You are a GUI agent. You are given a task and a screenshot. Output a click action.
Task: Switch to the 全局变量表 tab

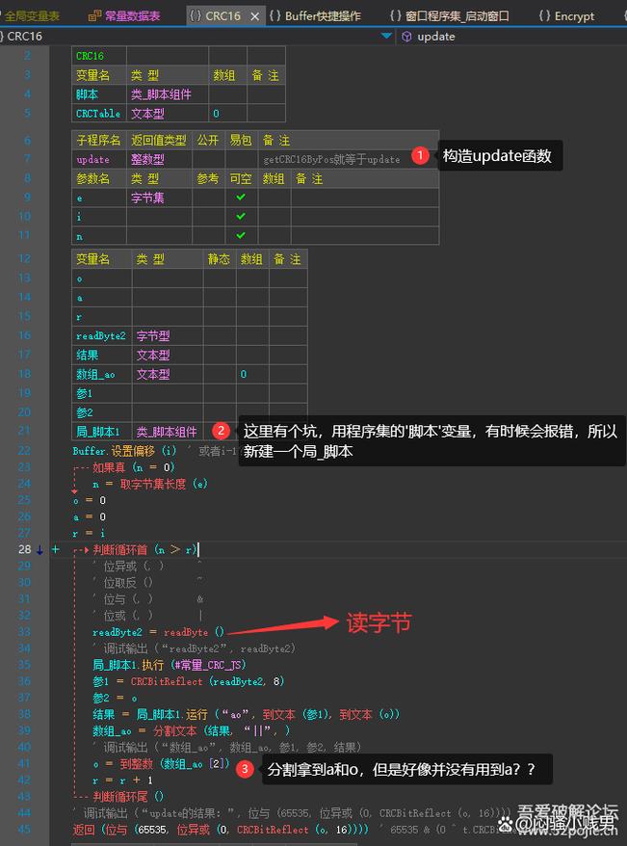[31, 16]
